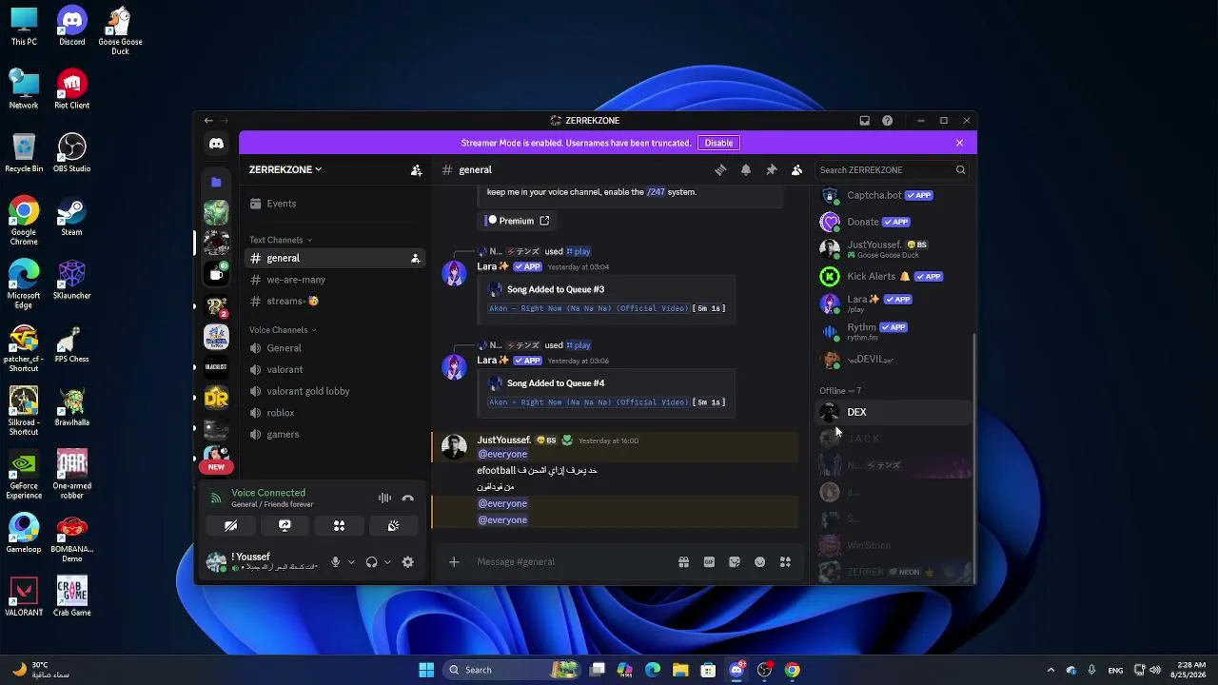Viewport: 1218px width, 685px height.
Task: Select the VALORANT desktop shortcut
Action: (x=24, y=597)
